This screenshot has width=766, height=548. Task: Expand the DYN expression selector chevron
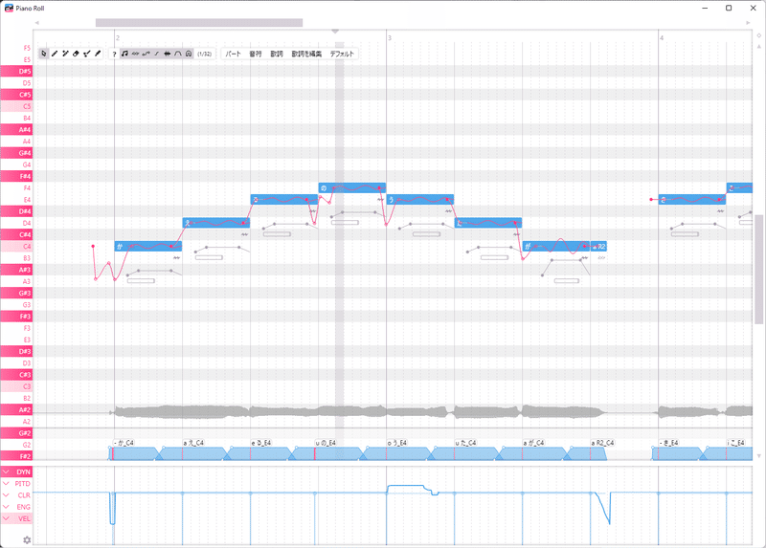coord(6,471)
